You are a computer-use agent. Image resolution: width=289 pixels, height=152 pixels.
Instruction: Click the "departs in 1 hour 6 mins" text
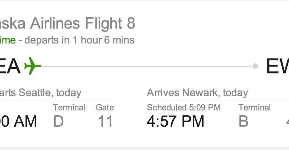click(x=79, y=40)
